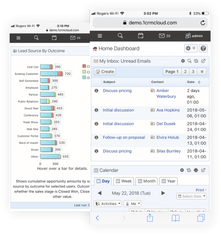Viewport: 221px width, 235px height.
Task: Open 'Discuss pricing' email from Amber Waterbury
Action: tap(117, 91)
